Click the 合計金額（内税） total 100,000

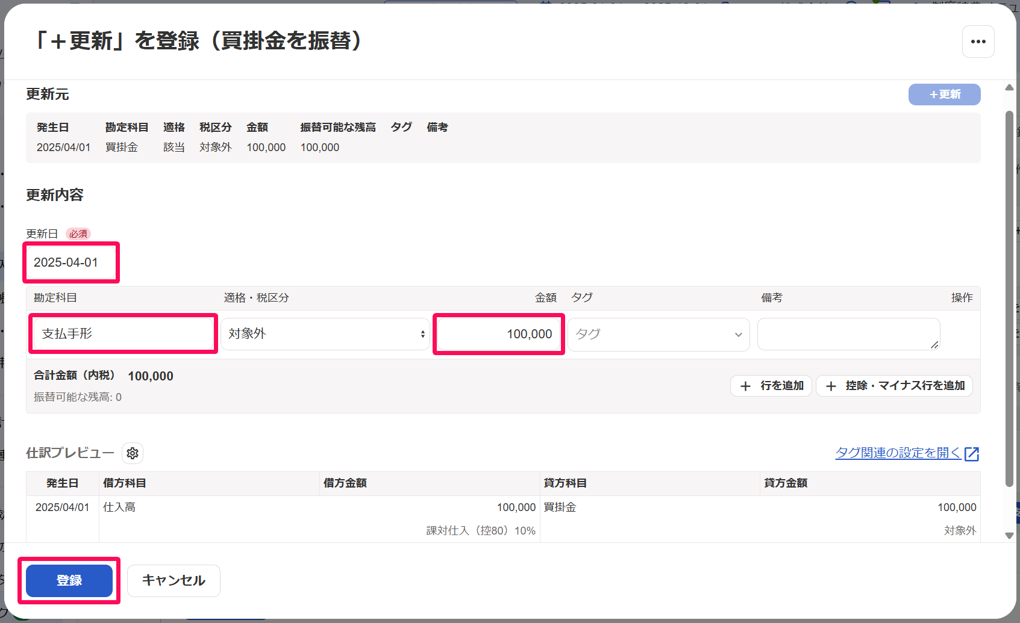[151, 376]
